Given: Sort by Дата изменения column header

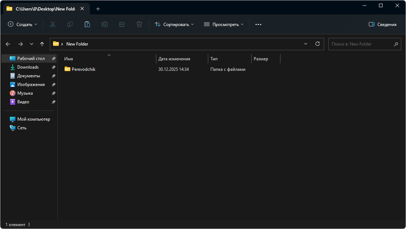Looking at the screenshot, I should tap(174, 59).
